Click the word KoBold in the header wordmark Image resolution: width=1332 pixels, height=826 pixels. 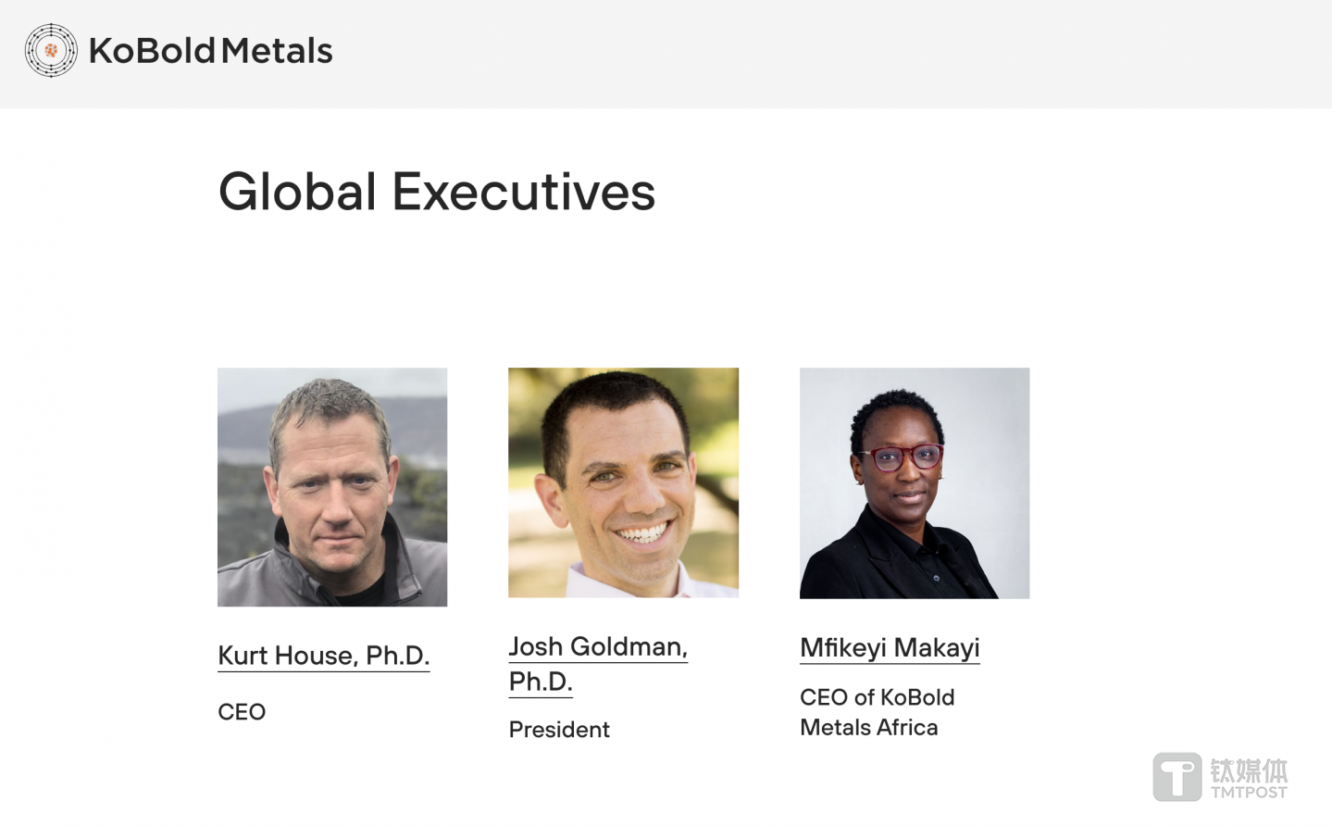click(152, 51)
